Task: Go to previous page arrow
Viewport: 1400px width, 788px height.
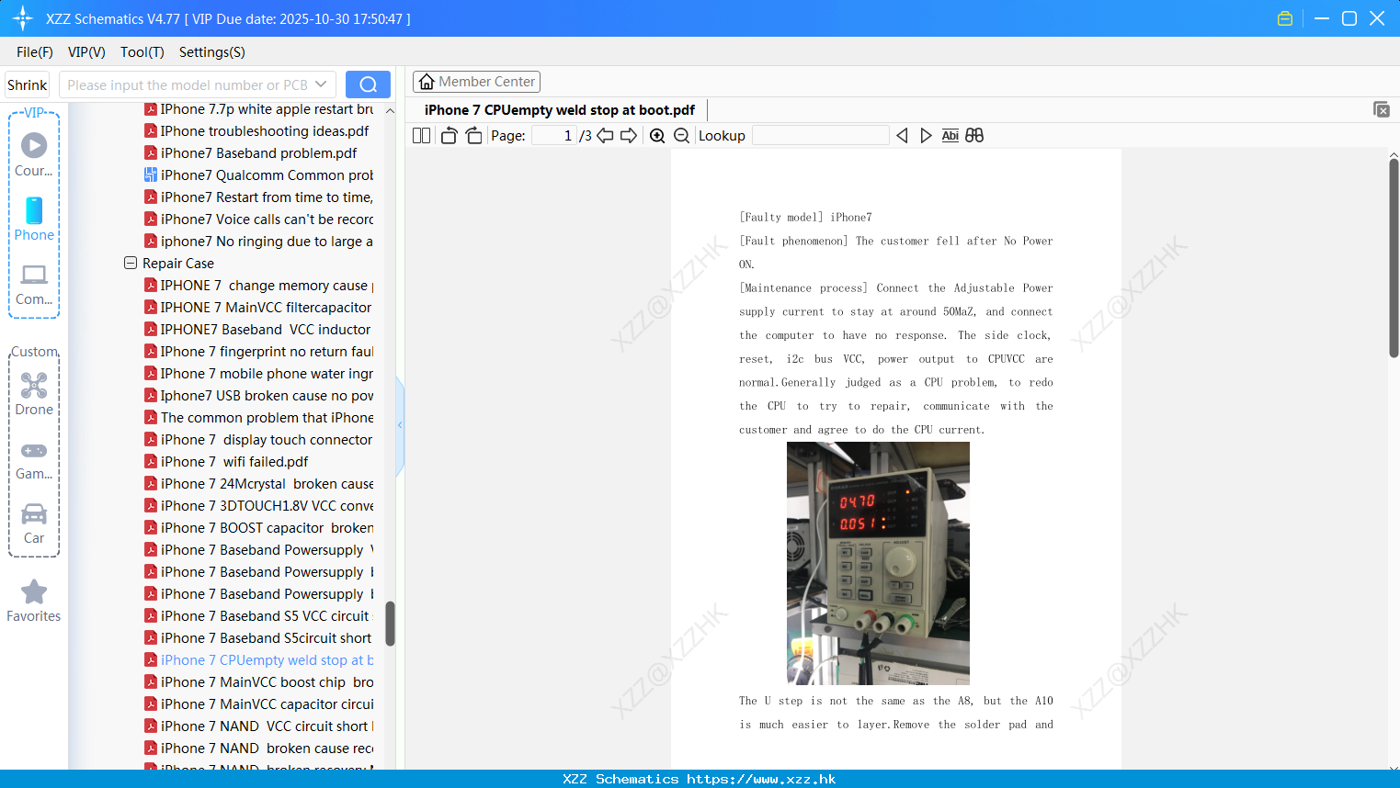Action: pos(605,135)
